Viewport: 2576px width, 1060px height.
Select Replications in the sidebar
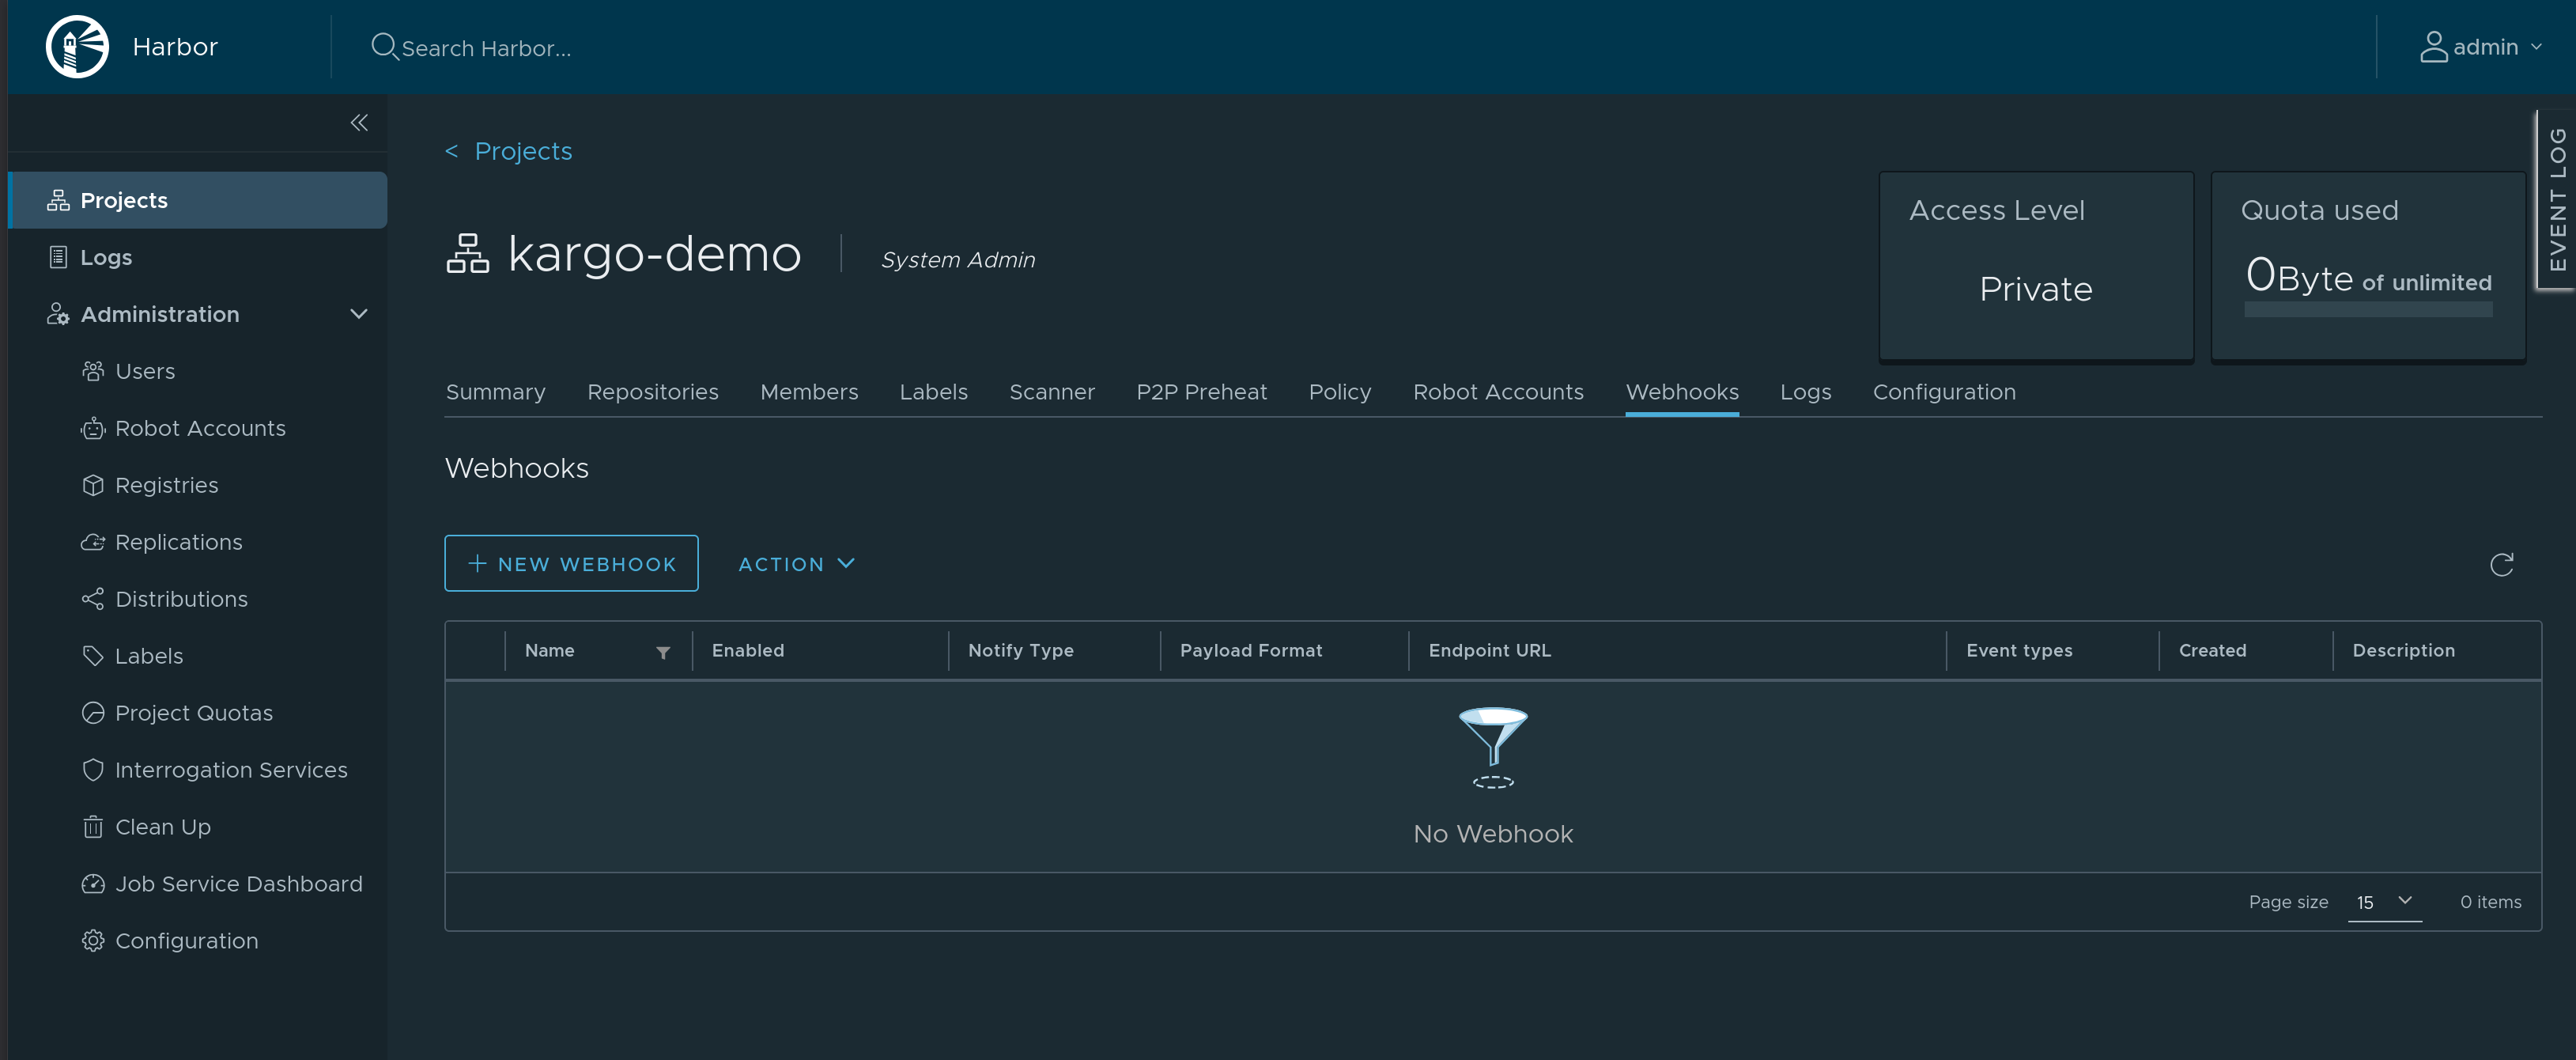pyautogui.click(x=178, y=542)
